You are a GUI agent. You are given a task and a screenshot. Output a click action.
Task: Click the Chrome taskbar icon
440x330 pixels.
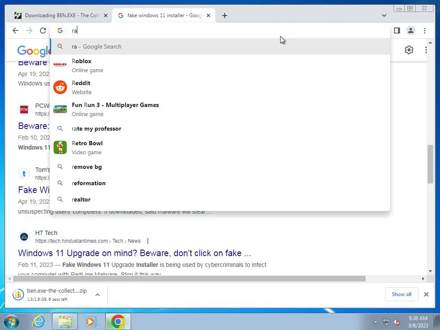tap(118, 321)
